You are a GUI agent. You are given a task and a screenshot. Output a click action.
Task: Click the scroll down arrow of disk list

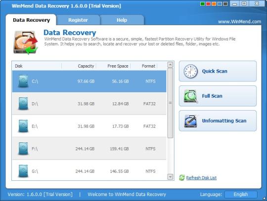(170, 177)
